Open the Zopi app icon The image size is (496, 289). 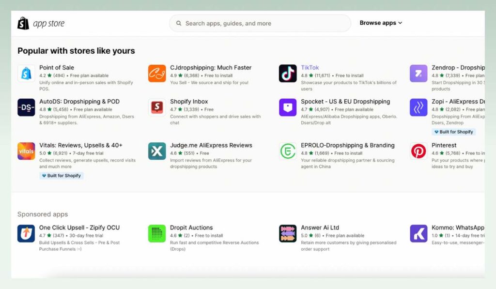tap(418, 107)
